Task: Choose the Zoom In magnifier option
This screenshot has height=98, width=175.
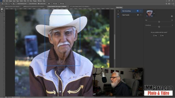Action: pyautogui.click(x=11, y=4)
